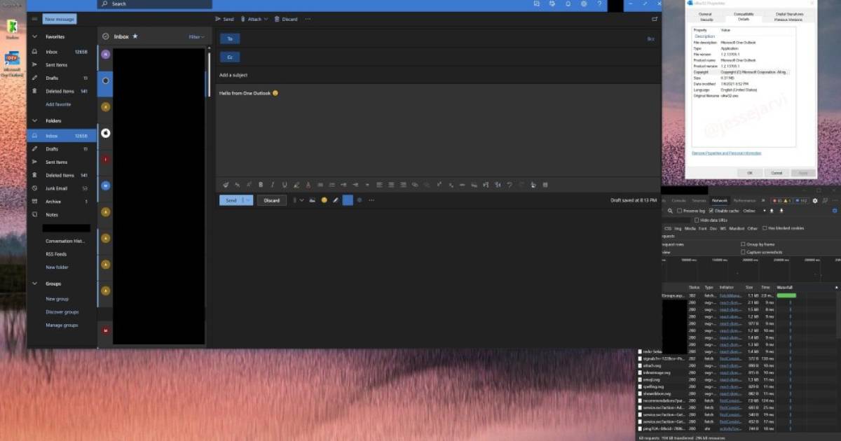This screenshot has height=441, width=841.
Task: Enable the Preserve log checkbox
Action: click(679, 211)
